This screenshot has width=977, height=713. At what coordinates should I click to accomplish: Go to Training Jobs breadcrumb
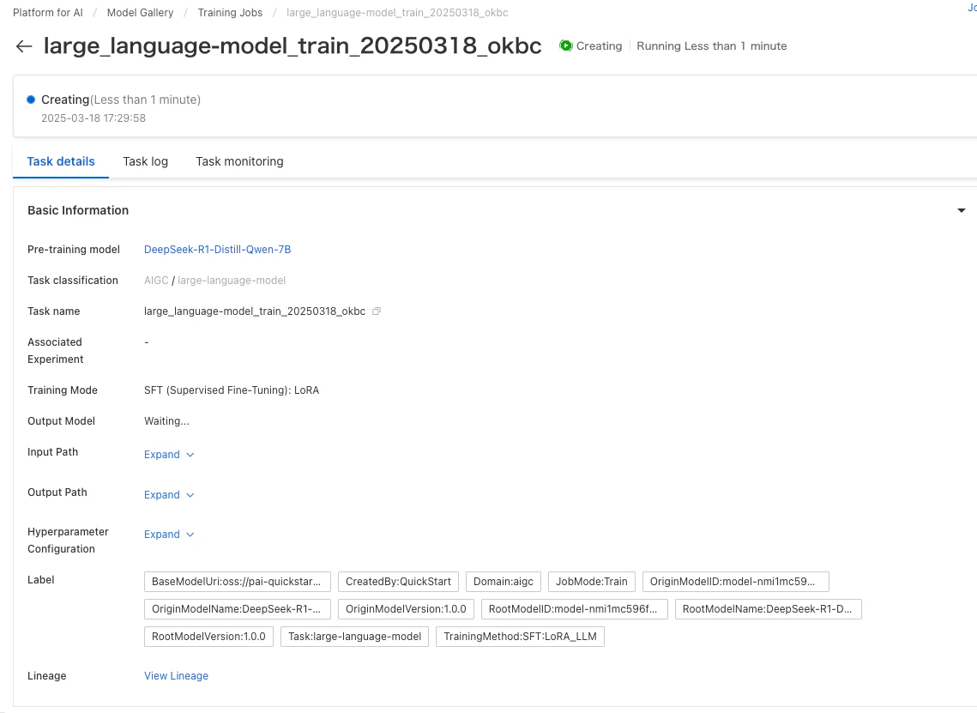[230, 13]
